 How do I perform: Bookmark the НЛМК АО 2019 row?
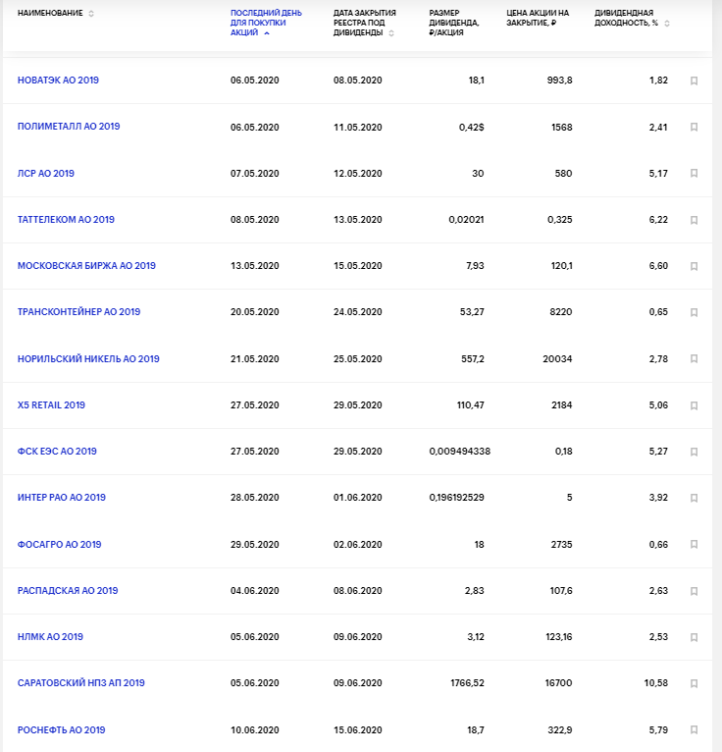(694, 637)
